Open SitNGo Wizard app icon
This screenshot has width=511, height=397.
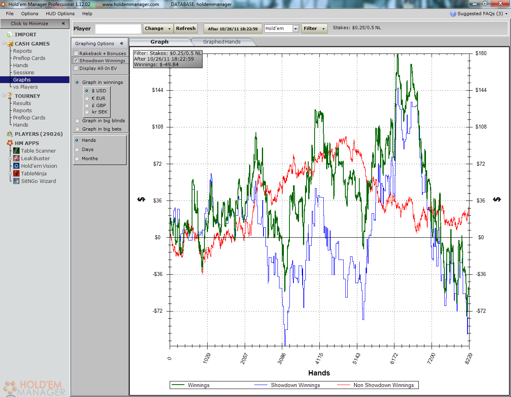(16, 181)
